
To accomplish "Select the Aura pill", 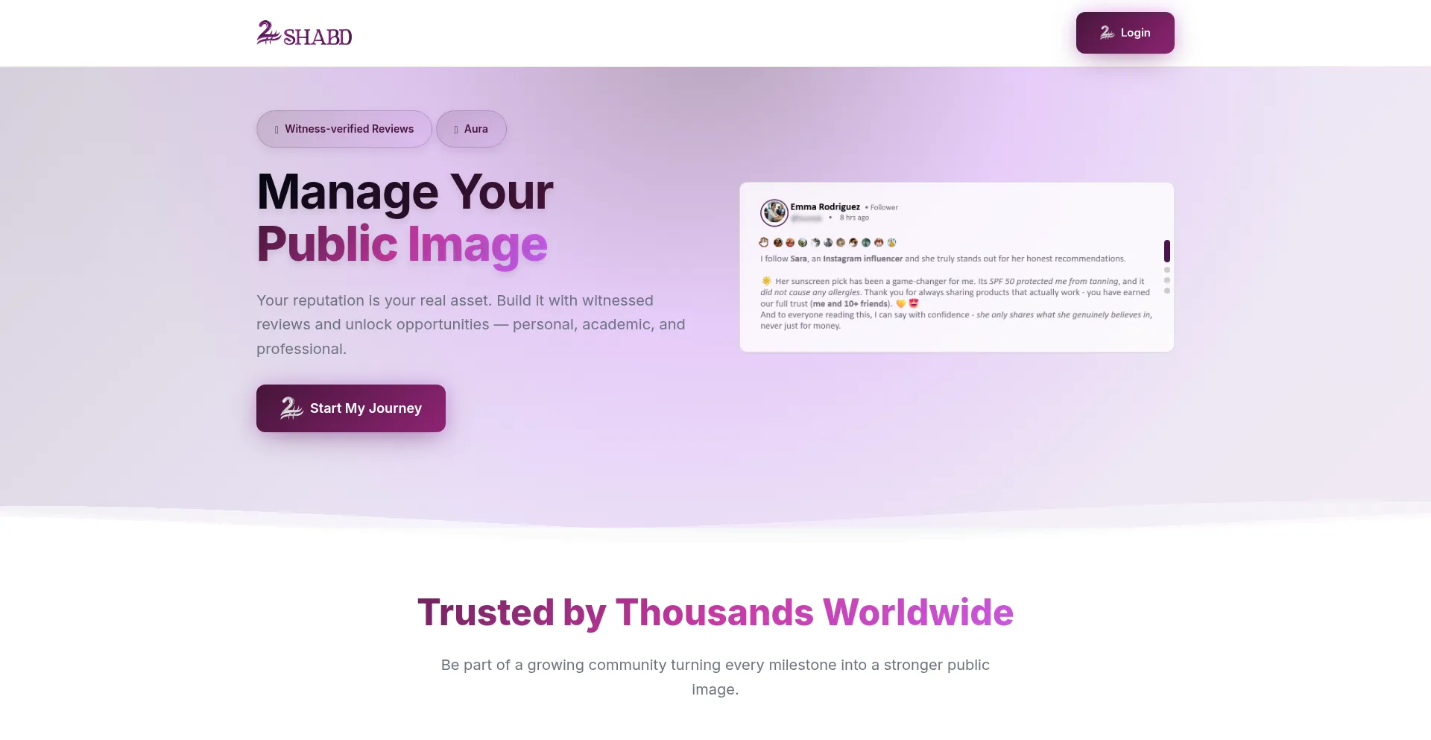I will point(471,129).
